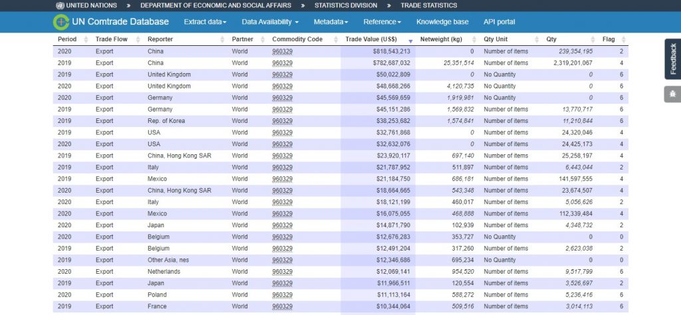Click netweight value 954,520
The height and width of the screenshot is (315, 681).
(x=463, y=272)
